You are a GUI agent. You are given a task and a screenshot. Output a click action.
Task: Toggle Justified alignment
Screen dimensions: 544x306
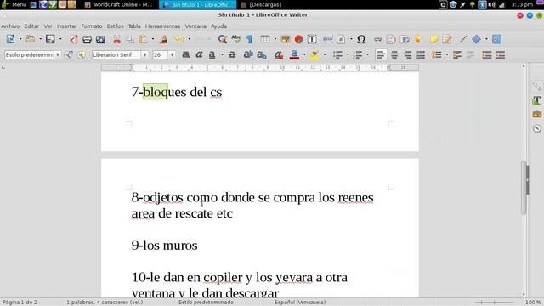point(421,54)
